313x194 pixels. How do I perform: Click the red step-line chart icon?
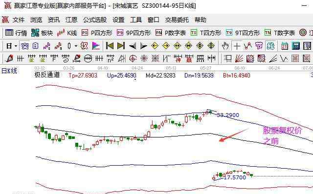(58, 46)
